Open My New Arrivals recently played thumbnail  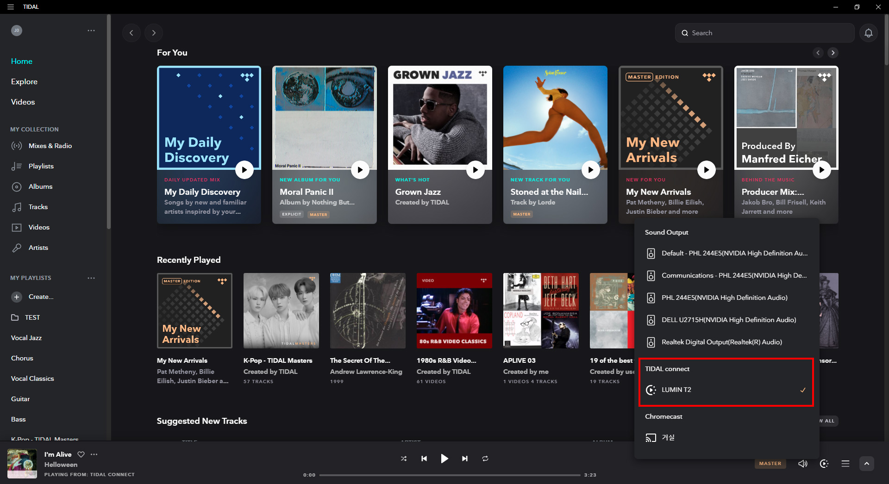pyautogui.click(x=194, y=310)
